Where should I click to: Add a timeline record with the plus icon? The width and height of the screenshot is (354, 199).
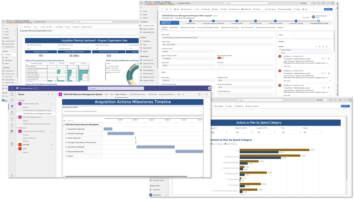tap(316, 47)
